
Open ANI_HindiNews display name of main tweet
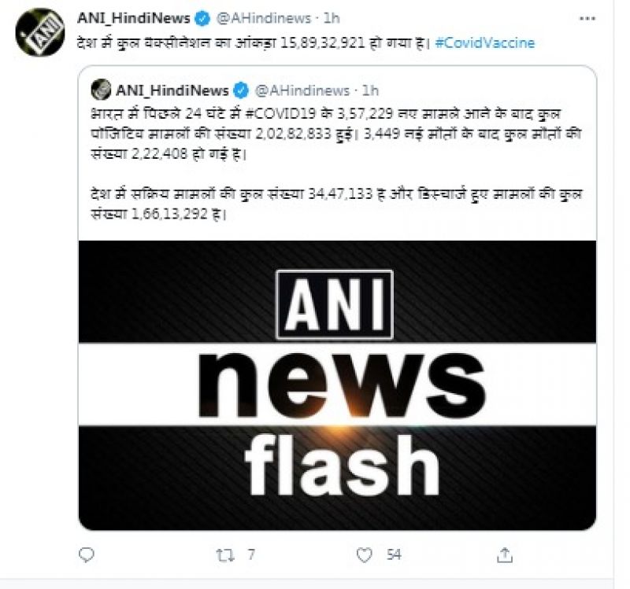[133, 18]
